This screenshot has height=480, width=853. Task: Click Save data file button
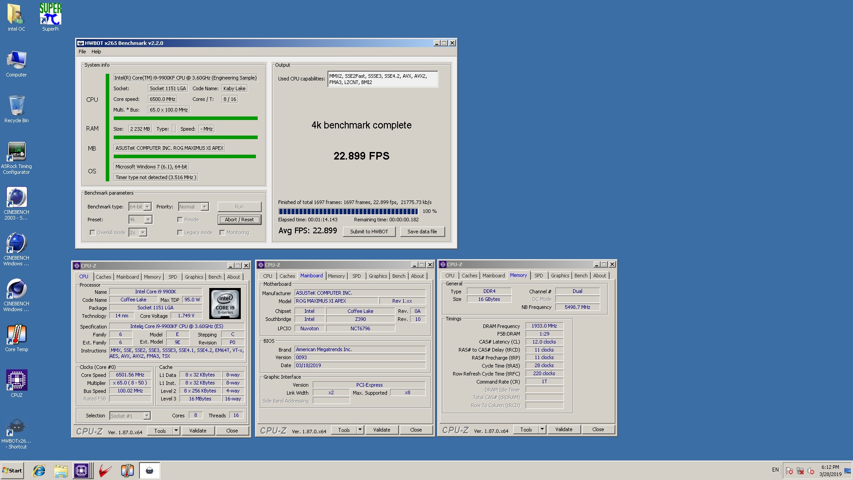pos(422,232)
